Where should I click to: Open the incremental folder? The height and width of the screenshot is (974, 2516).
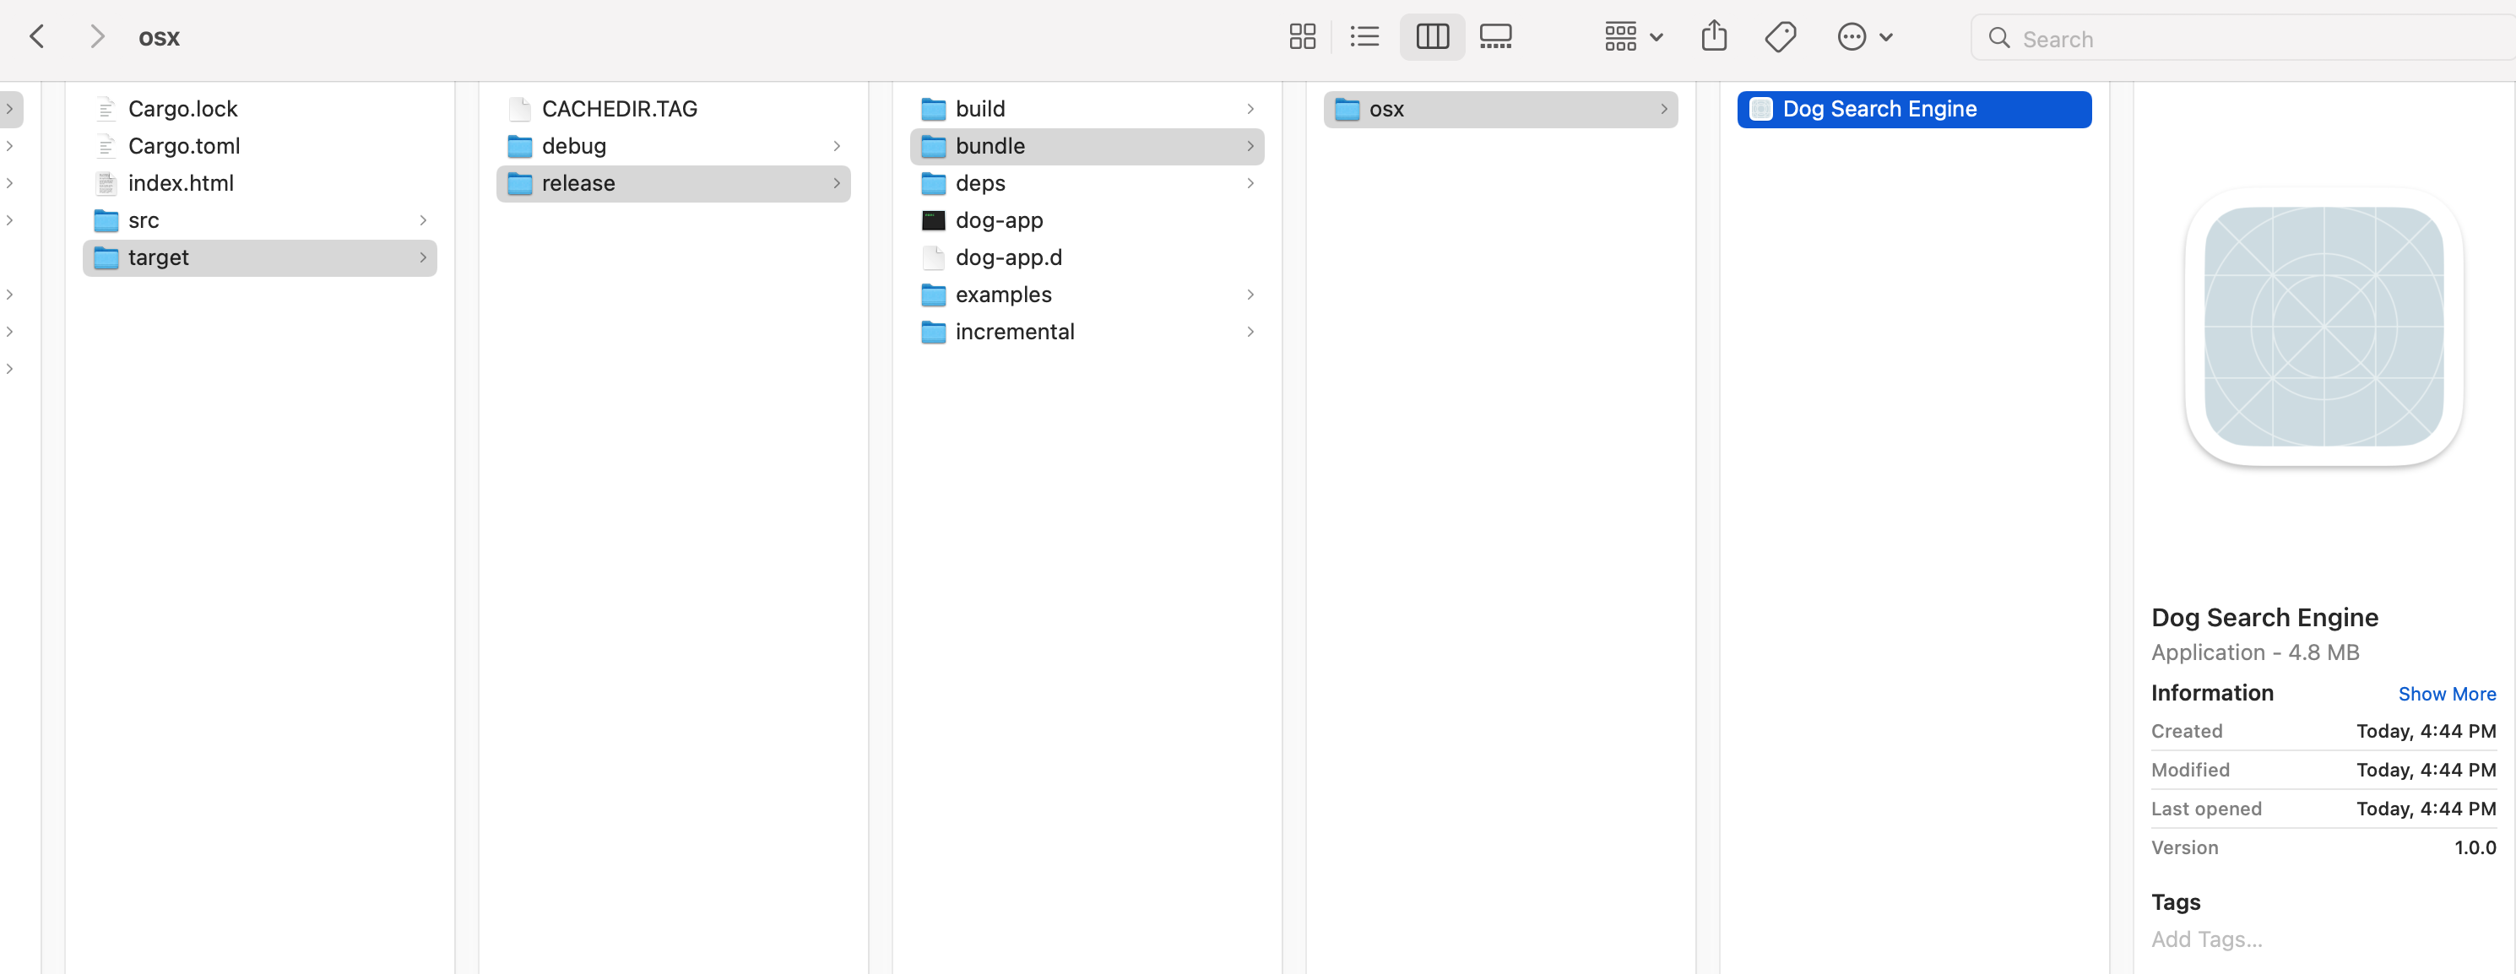click(1014, 332)
